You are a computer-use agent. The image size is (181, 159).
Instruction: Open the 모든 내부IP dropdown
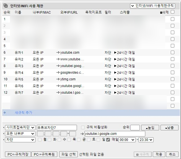(20, 134)
